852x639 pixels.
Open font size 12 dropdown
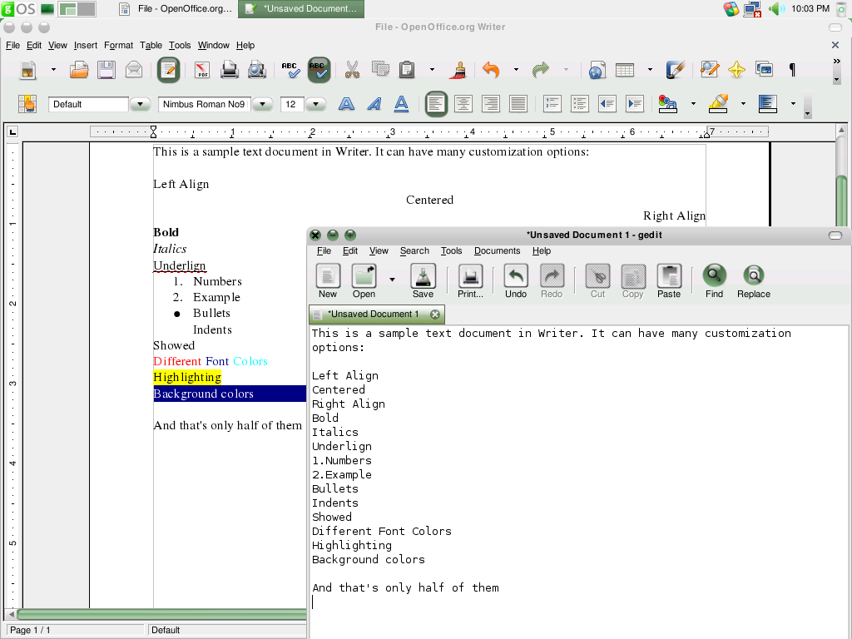point(315,104)
